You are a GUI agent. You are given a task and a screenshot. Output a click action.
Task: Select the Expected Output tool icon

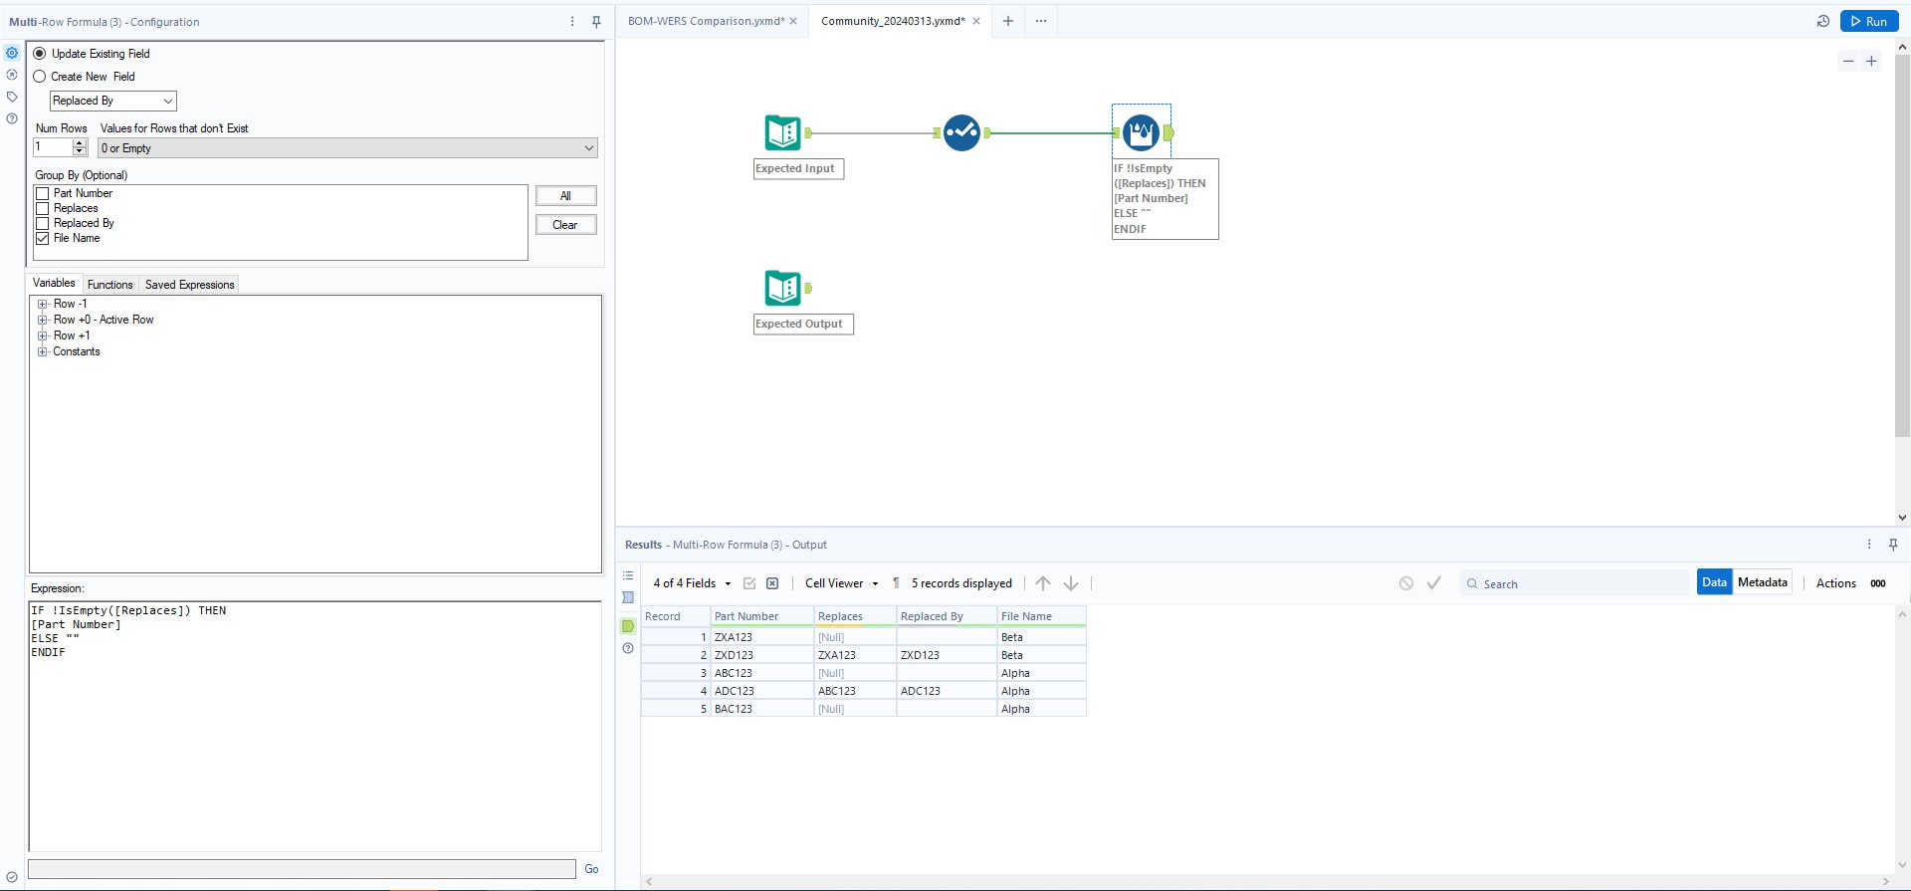tap(782, 288)
